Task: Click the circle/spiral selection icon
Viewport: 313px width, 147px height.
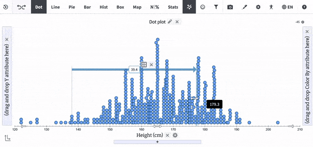Action: point(203,7)
